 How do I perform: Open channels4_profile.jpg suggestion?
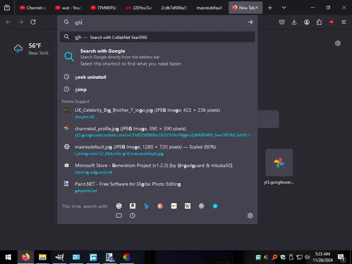point(157,132)
